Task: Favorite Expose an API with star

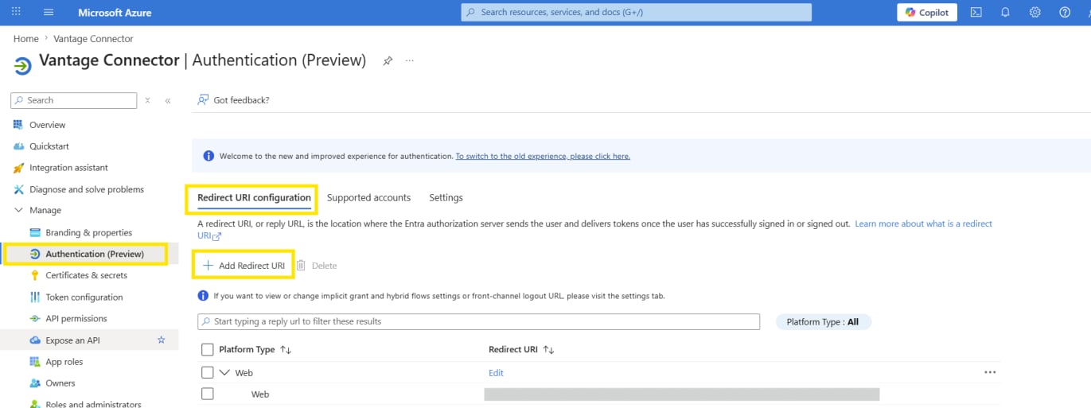Action: click(x=162, y=340)
